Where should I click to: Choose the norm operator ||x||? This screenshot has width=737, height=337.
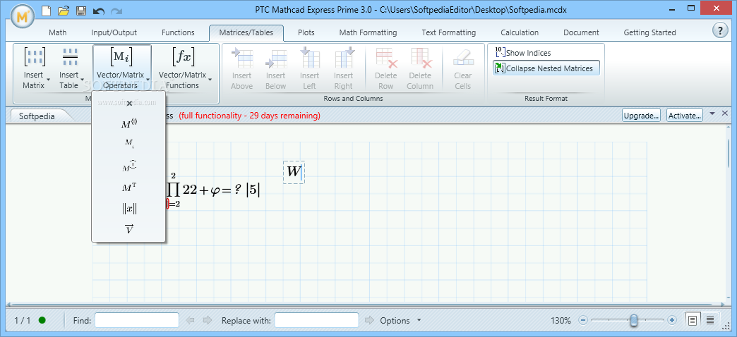pos(129,209)
